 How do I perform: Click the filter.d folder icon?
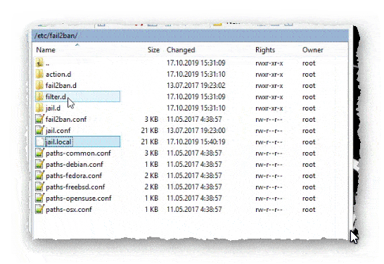[x=39, y=96]
